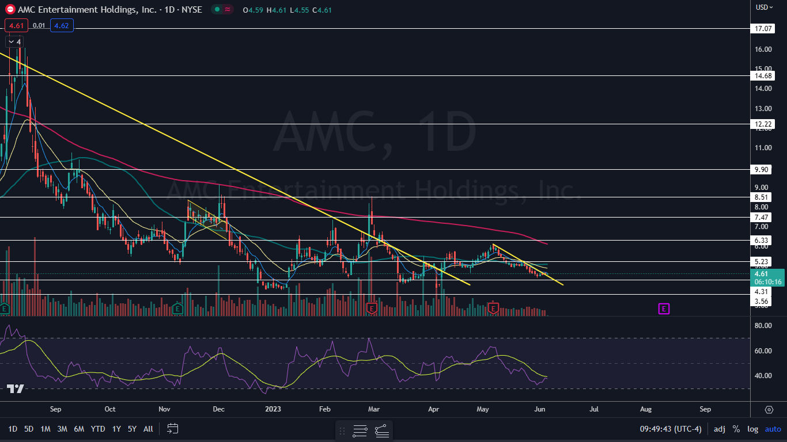The width and height of the screenshot is (787, 442).
Task: Click the AMC logo icon beside symbol name
Action: [x=10, y=10]
